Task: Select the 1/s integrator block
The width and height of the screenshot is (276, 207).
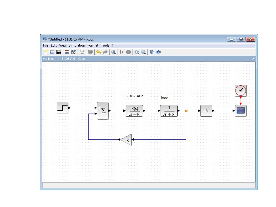Action: (x=206, y=111)
